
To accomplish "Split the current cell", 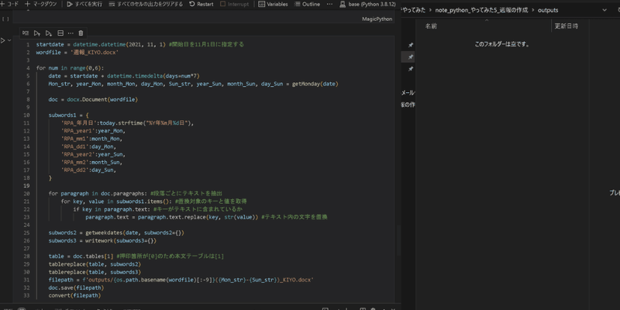I will pyautogui.click(x=60, y=33).
